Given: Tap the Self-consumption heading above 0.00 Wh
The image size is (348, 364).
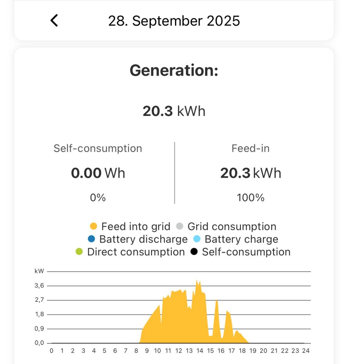Looking at the screenshot, I should pyautogui.click(x=98, y=148).
